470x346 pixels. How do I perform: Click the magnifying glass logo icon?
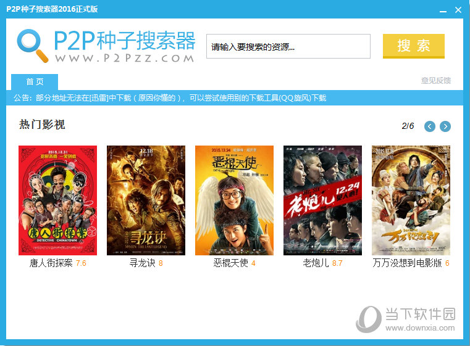[32, 46]
